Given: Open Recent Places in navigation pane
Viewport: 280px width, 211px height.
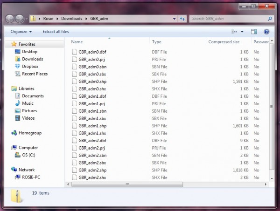Looking at the screenshot, I should pos(35,74).
